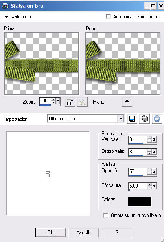
Task: Click the Sfalsa ombra title bar icon
Action: [x=5, y=6]
